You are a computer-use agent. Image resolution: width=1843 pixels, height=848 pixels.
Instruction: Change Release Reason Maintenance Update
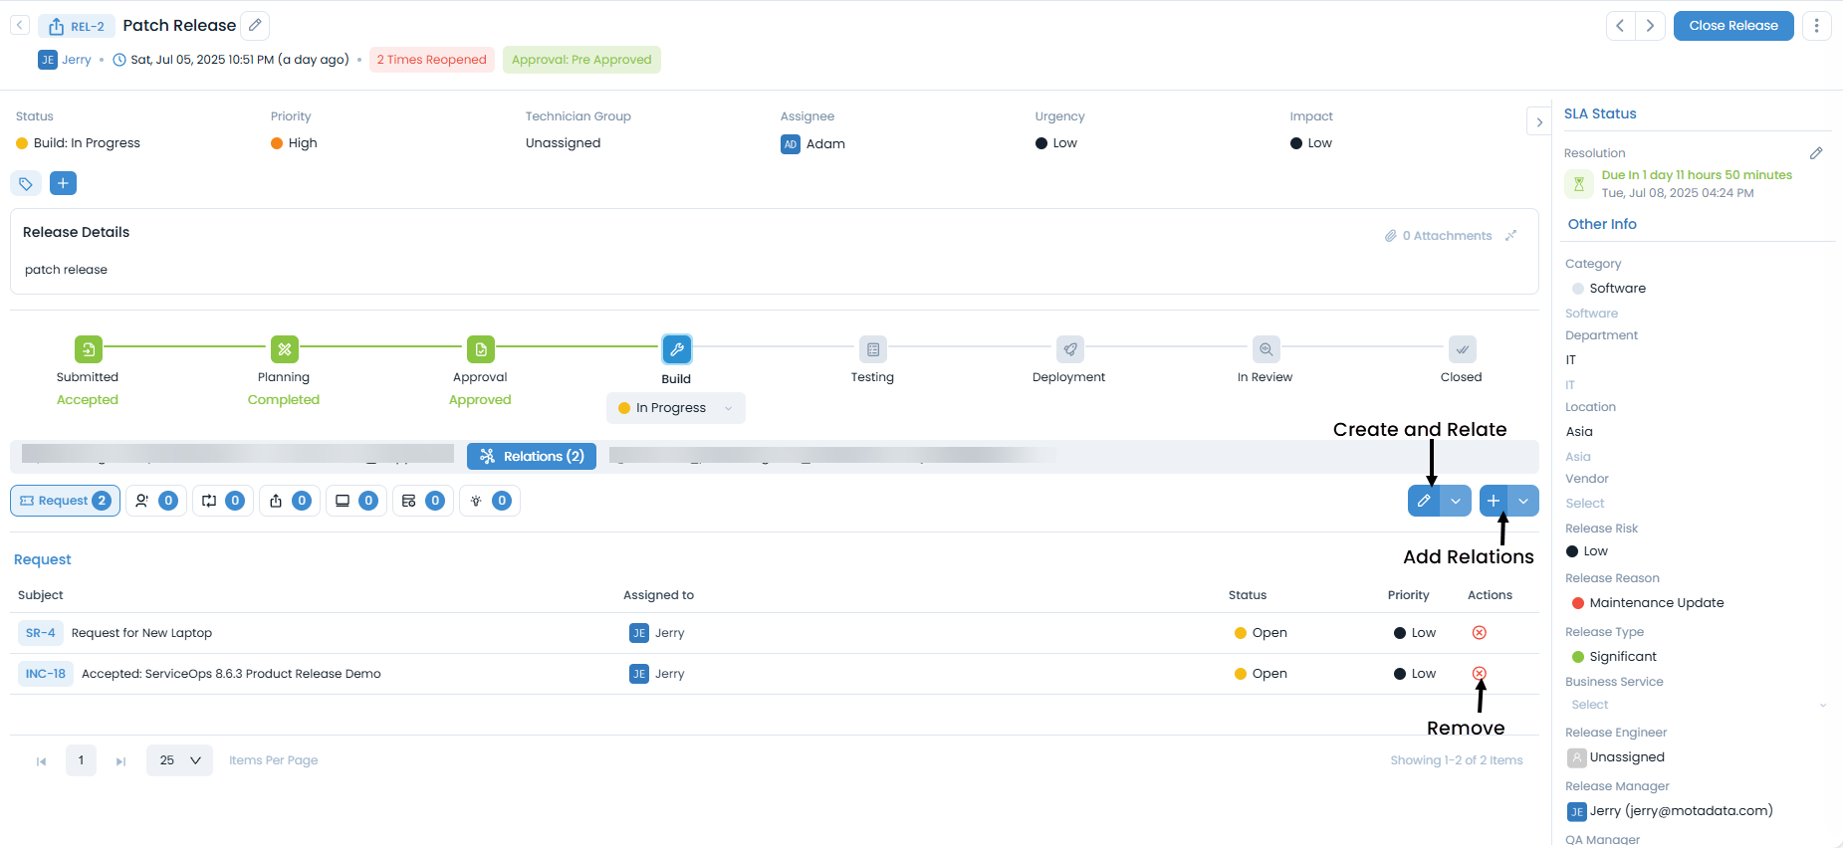pos(1648,603)
